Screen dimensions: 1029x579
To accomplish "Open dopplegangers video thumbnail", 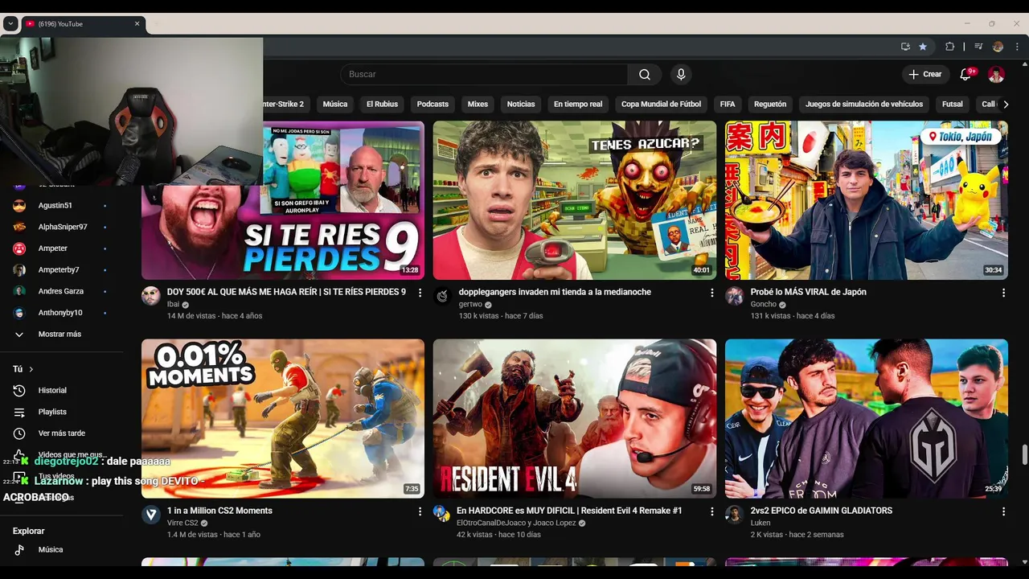I will coord(575,200).
